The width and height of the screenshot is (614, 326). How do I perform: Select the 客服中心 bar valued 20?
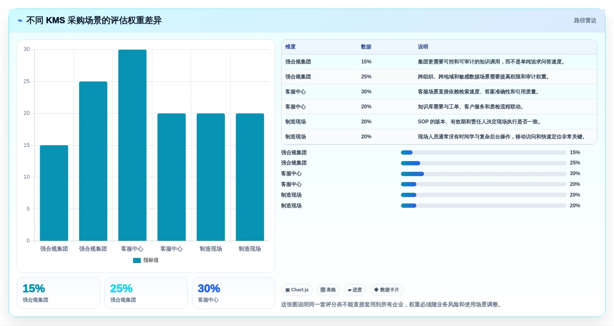pyautogui.click(x=172, y=177)
